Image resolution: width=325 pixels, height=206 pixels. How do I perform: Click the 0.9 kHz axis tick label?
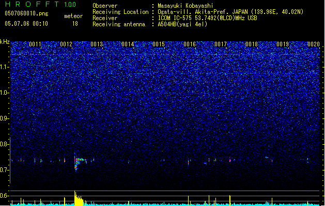[x=5, y=118]
